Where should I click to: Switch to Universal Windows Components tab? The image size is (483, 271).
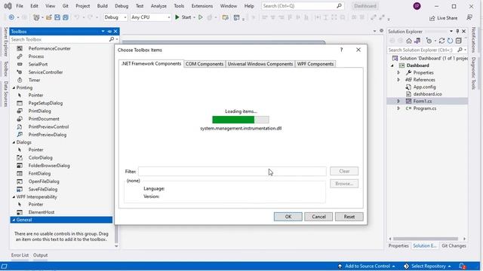tap(260, 64)
